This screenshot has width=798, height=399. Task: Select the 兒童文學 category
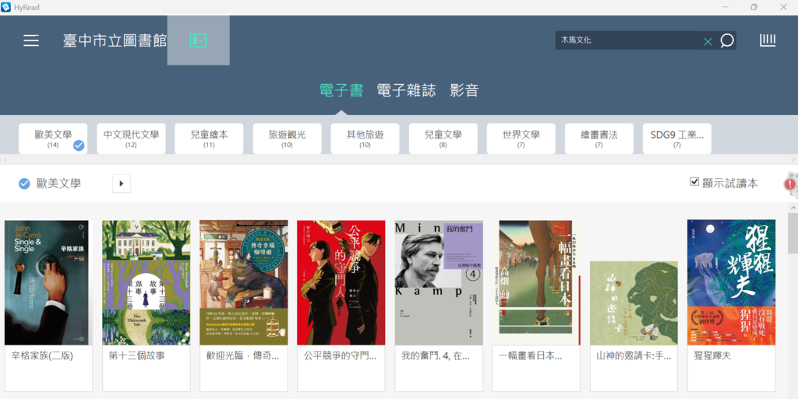pos(443,138)
